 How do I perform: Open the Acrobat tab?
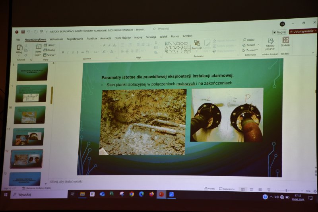[187, 36]
